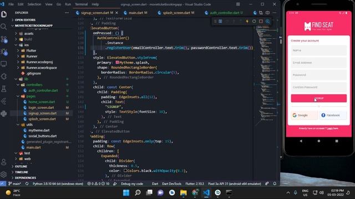Screen dimensions: 355x199
Task: Switch to the splash_screen.dart tab
Action: (x=176, y=13)
